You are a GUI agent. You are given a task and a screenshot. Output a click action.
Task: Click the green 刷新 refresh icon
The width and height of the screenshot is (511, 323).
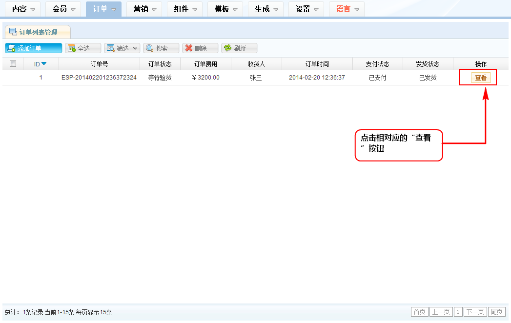[227, 48]
